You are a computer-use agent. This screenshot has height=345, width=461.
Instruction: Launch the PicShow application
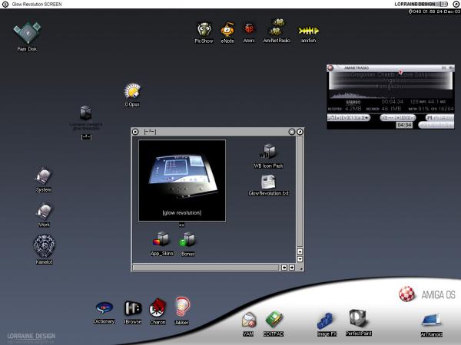[204, 29]
